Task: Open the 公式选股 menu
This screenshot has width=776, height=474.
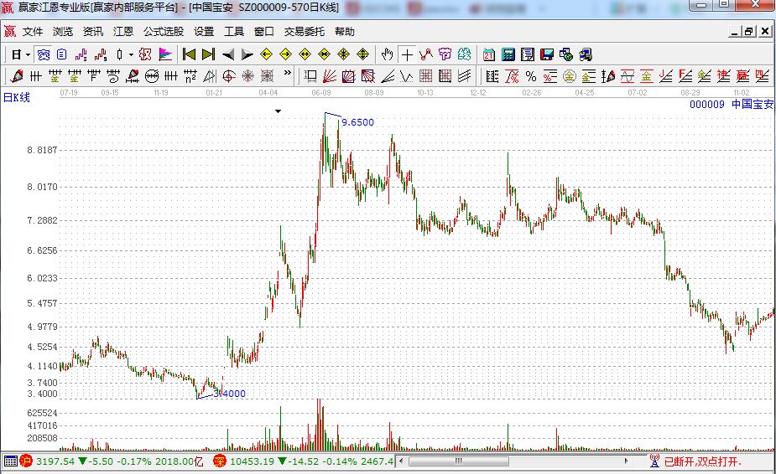Action: pos(163,32)
